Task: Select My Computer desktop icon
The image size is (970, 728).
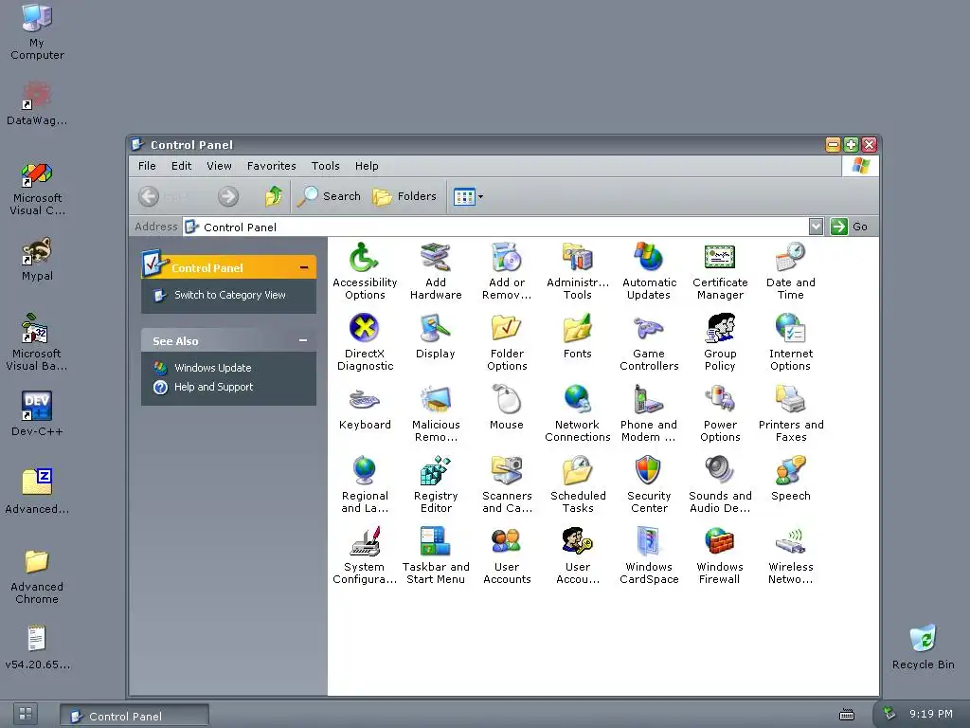Action: click(x=37, y=32)
